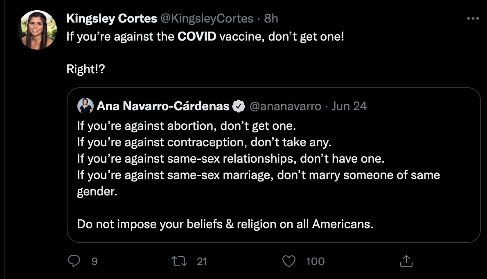Image resolution: width=487 pixels, height=279 pixels.
Task: Click the Ana Navarro-Cárdenas name in quote
Action: pos(163,107)
